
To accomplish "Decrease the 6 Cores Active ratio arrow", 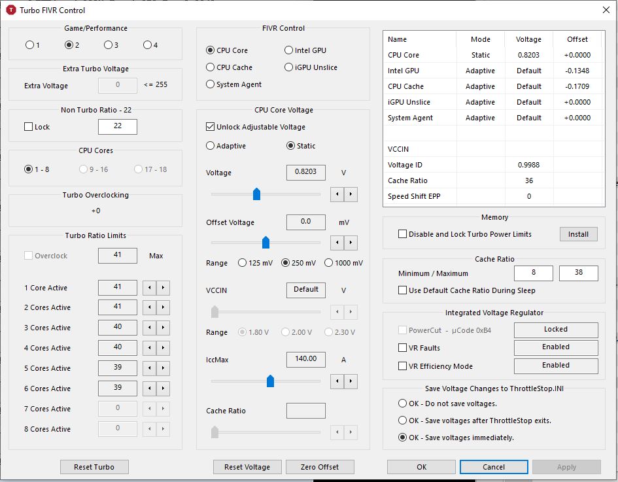I will [x=149, y=388].
